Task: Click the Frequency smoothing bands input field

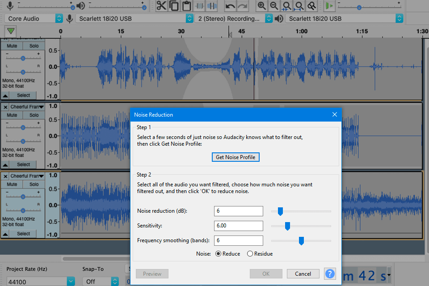Action: (239, 240)
